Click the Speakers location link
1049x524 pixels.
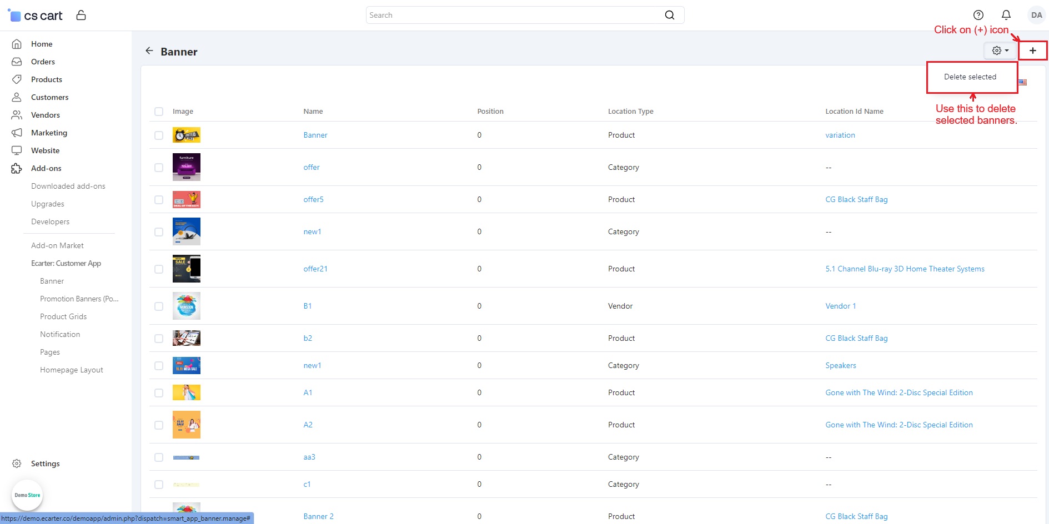coord(840,366)
